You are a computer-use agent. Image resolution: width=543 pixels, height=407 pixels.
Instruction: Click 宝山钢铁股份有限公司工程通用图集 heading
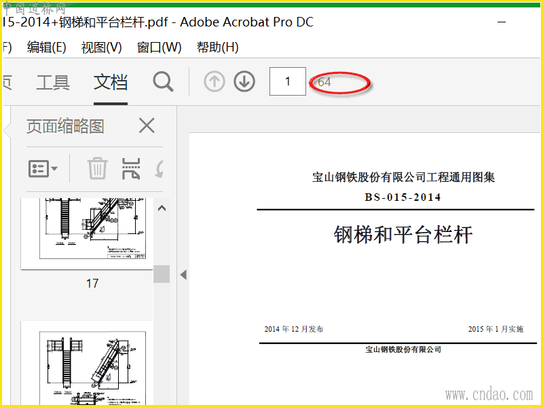[x=403, y=177]
